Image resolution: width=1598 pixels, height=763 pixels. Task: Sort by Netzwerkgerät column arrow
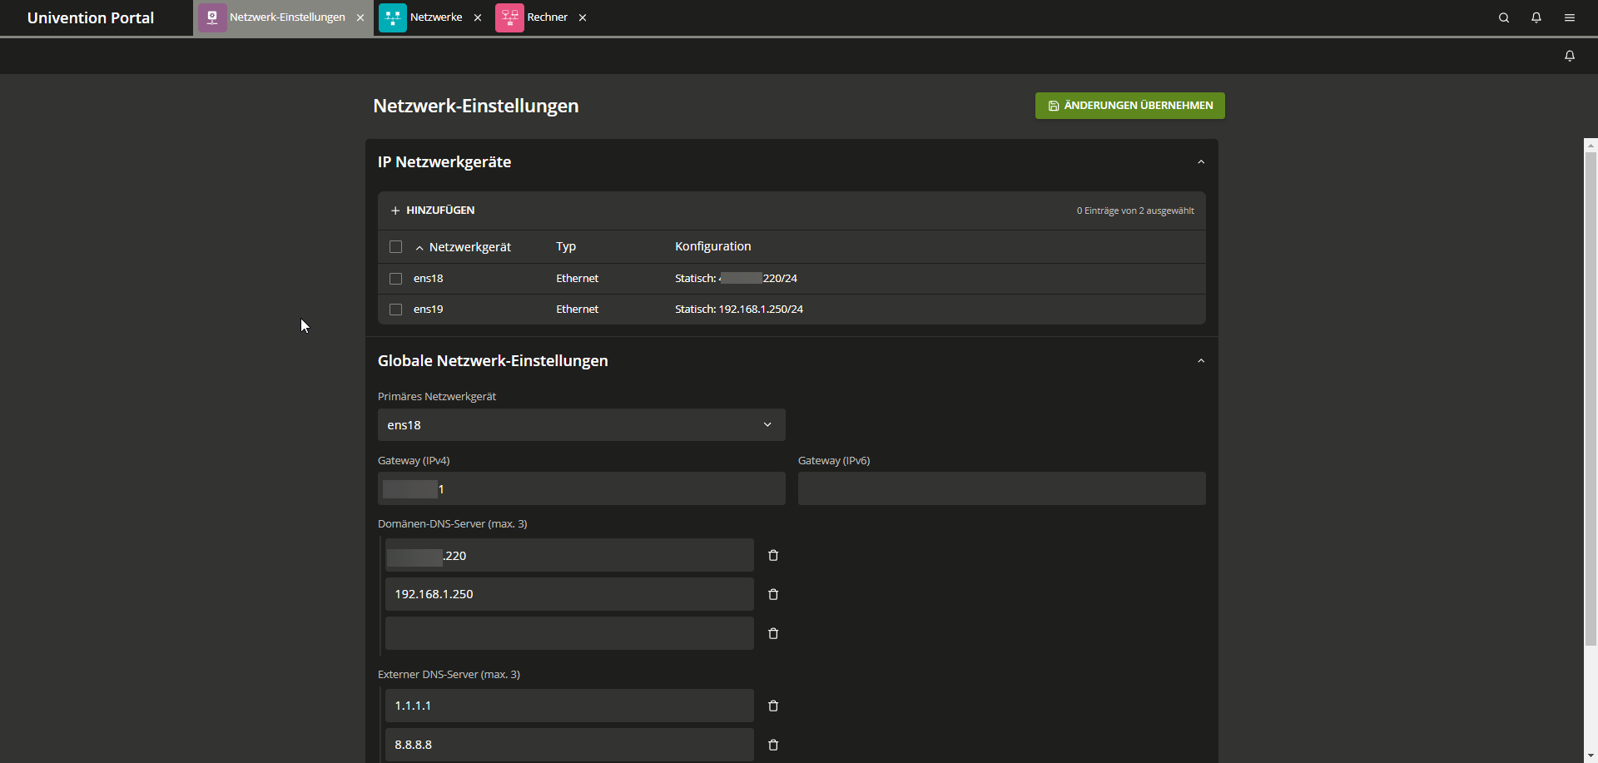(x=419, y=248)
